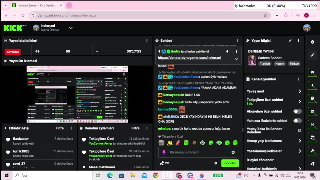Toggle the stream preview panel icon in the sidebar
Screen dimensions: 320x180
click(x=312, y=72)
